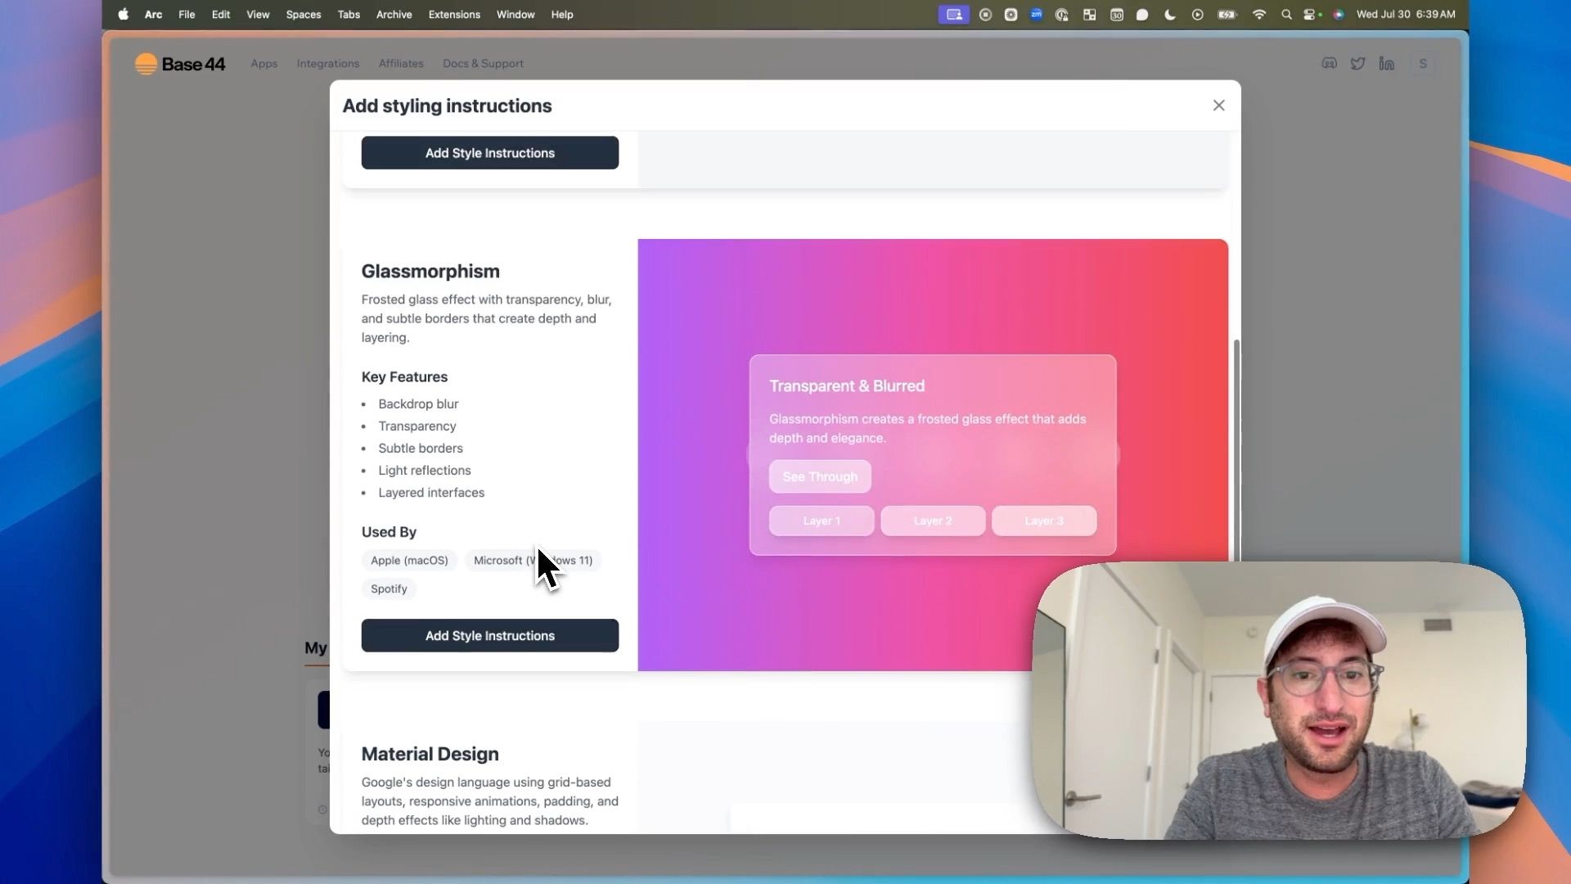Click the Subtle borders feature item

[421, 449]
